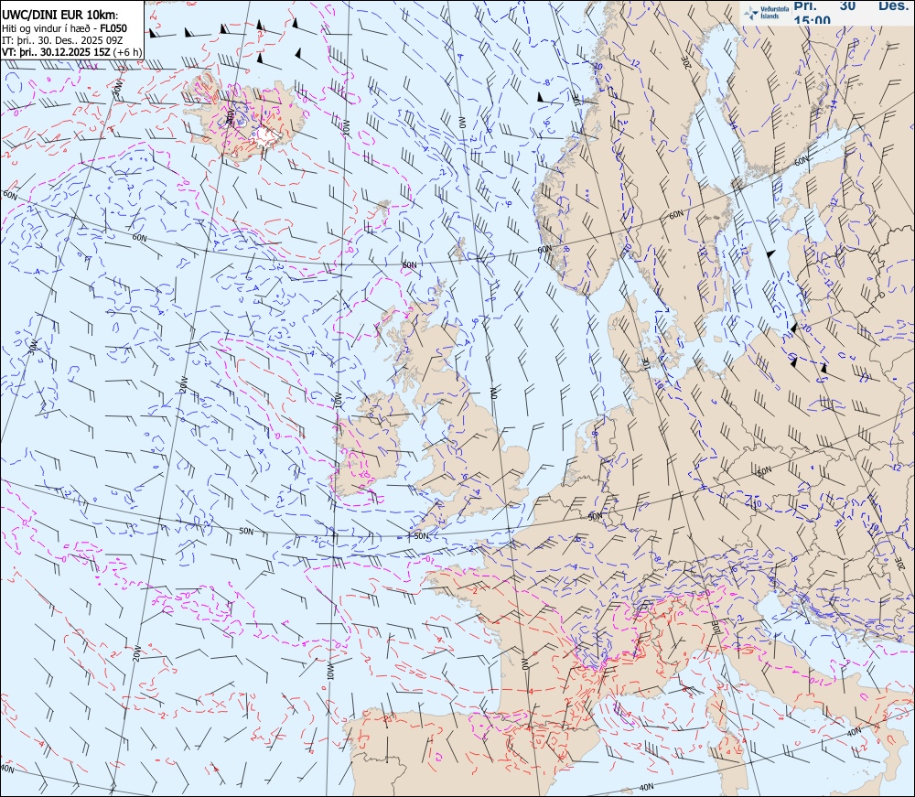The width and height of the screenshot is (915, 797).
Task: Click the "Hiti og vindur í hæð - FL050" line
Action: [x=64, y=28]
